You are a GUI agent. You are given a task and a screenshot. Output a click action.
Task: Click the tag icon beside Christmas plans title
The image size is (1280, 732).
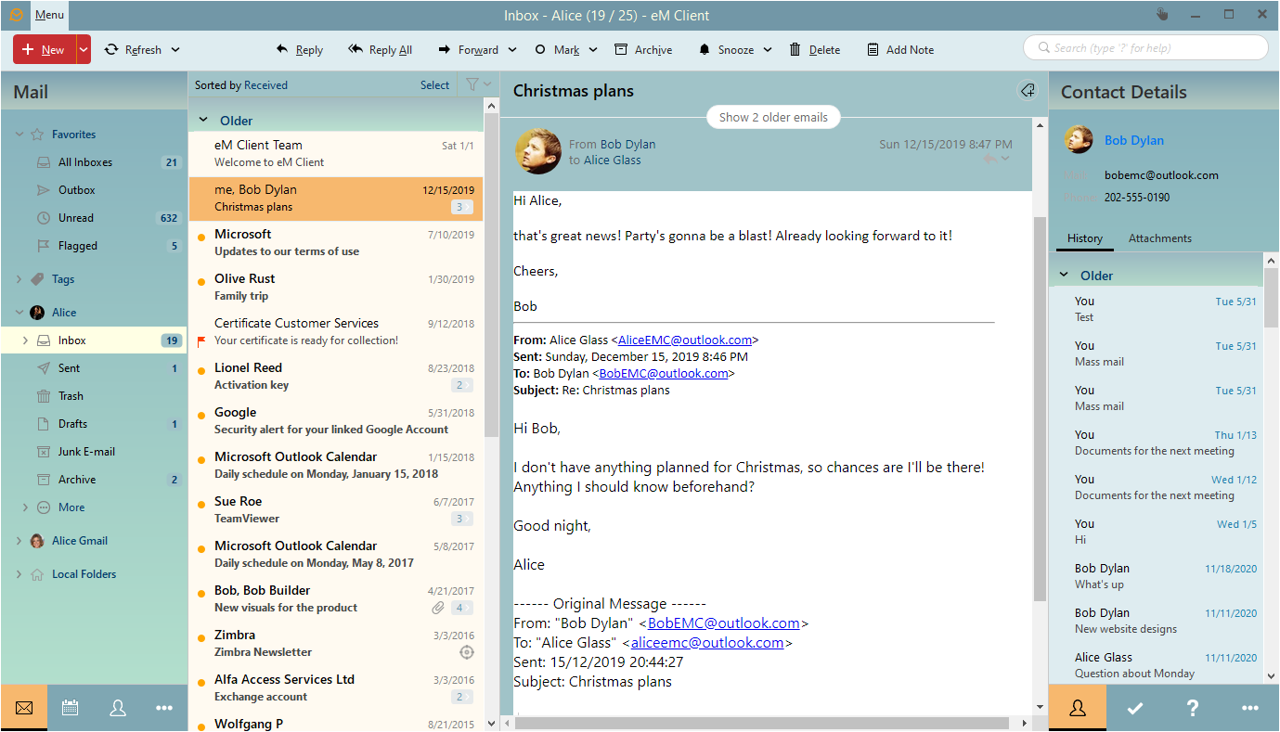pyautogui.click(x=1027, y=91)
